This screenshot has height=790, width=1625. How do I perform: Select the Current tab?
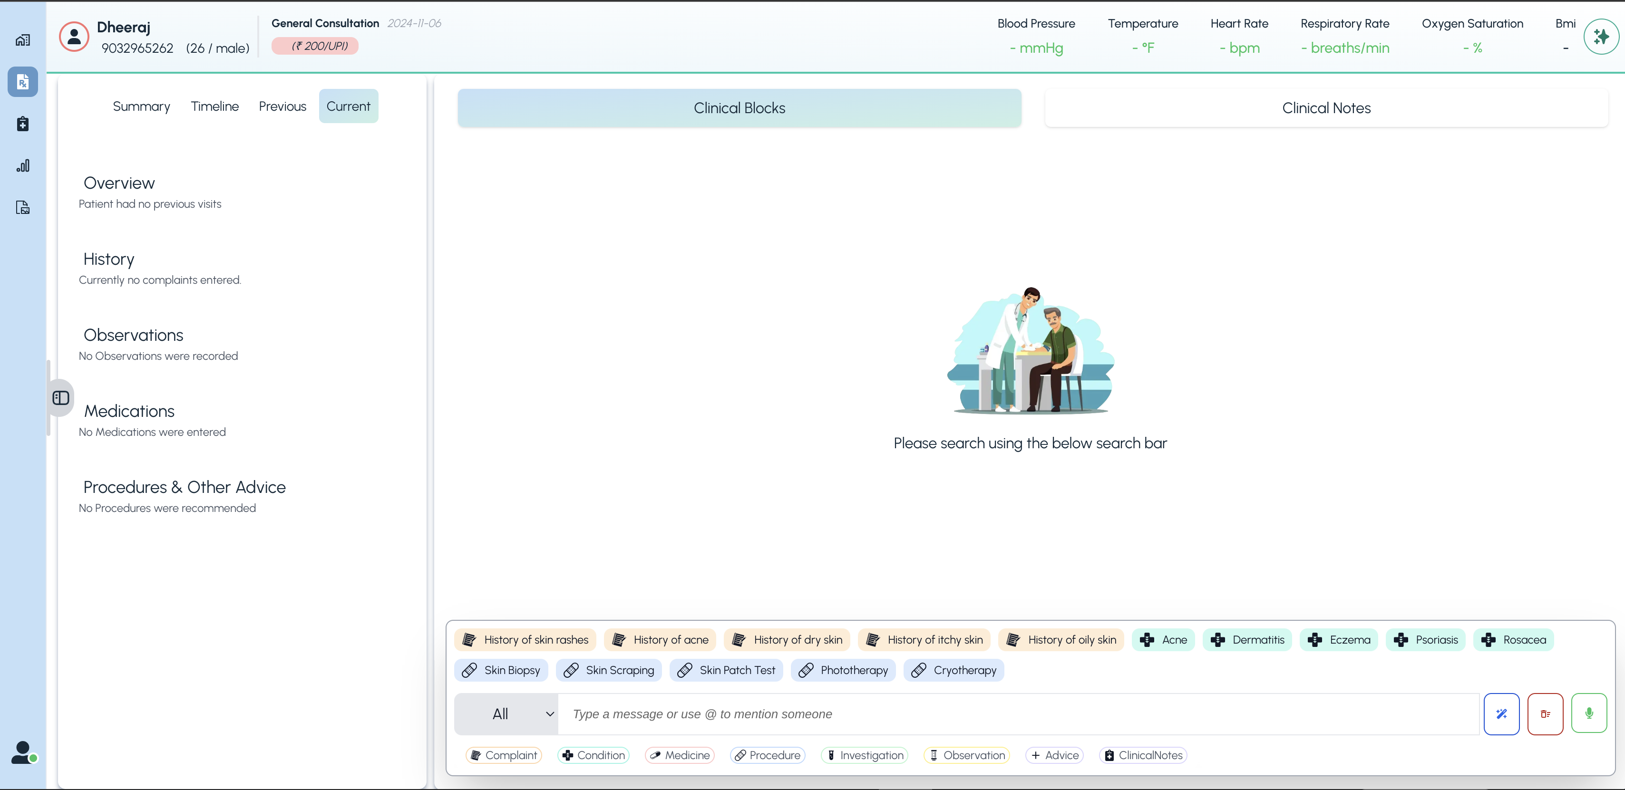click(348, 106)
